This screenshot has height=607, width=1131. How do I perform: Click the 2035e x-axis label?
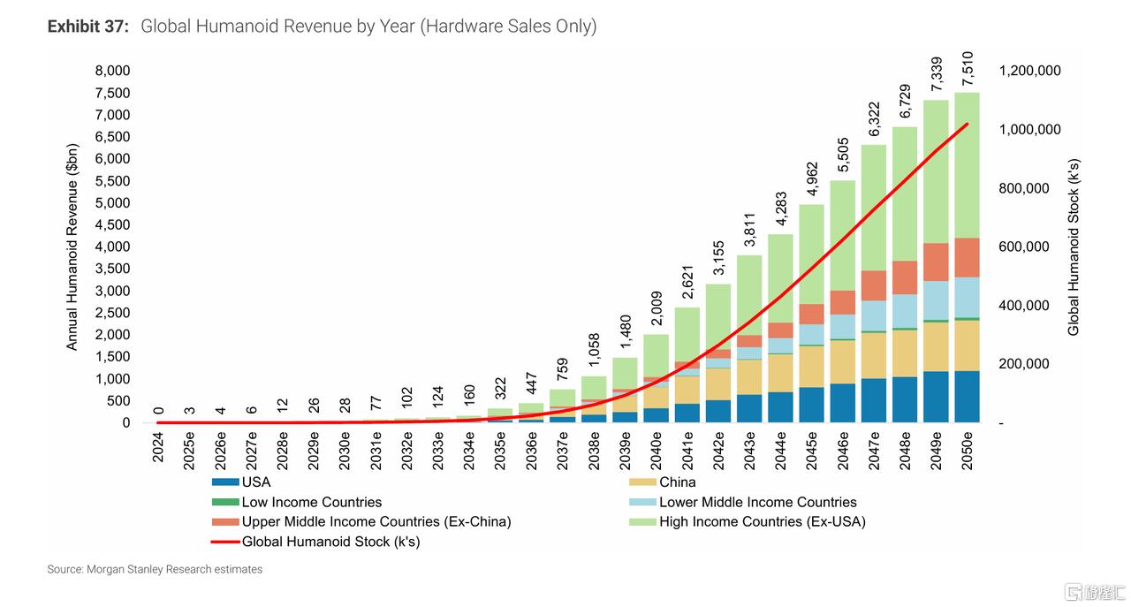coord(500,450)
